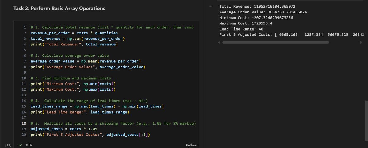Click the print "Total Revenue:" code line
The image size is (368, 148).
[x=74, y=45]
